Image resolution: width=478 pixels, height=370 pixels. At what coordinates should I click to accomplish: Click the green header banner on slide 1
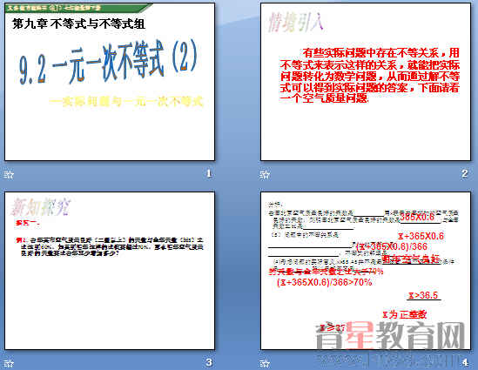(77, 8)
